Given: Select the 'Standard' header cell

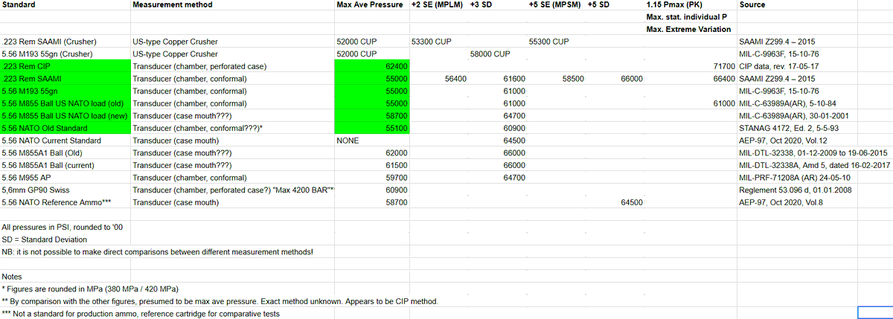Looking at the screenshot, I should click(x=65, y=4).
